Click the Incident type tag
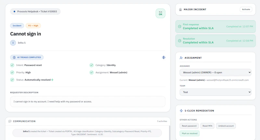 coord(17,26)
